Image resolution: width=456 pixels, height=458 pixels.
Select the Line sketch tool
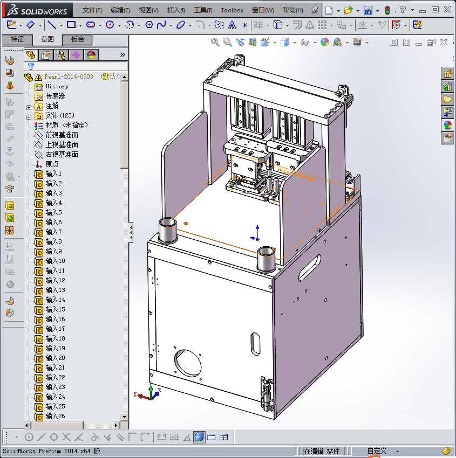click(52, 25)
